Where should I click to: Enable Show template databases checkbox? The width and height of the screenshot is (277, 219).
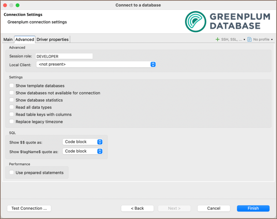12,86
